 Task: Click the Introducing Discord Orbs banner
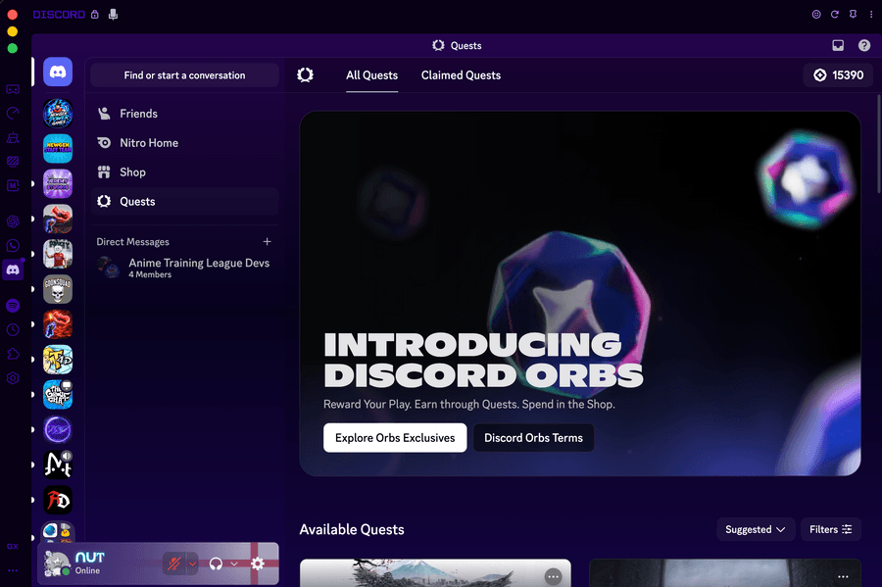tap(580, 293)
